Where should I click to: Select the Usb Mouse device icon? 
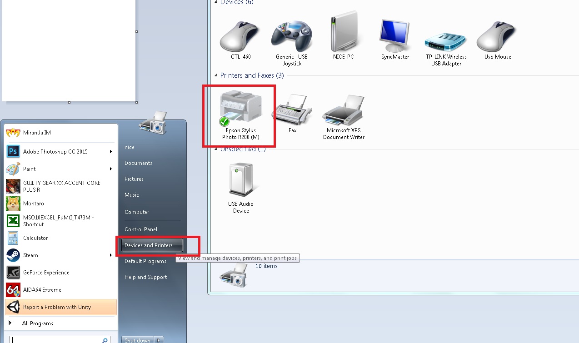coord(497,39)
